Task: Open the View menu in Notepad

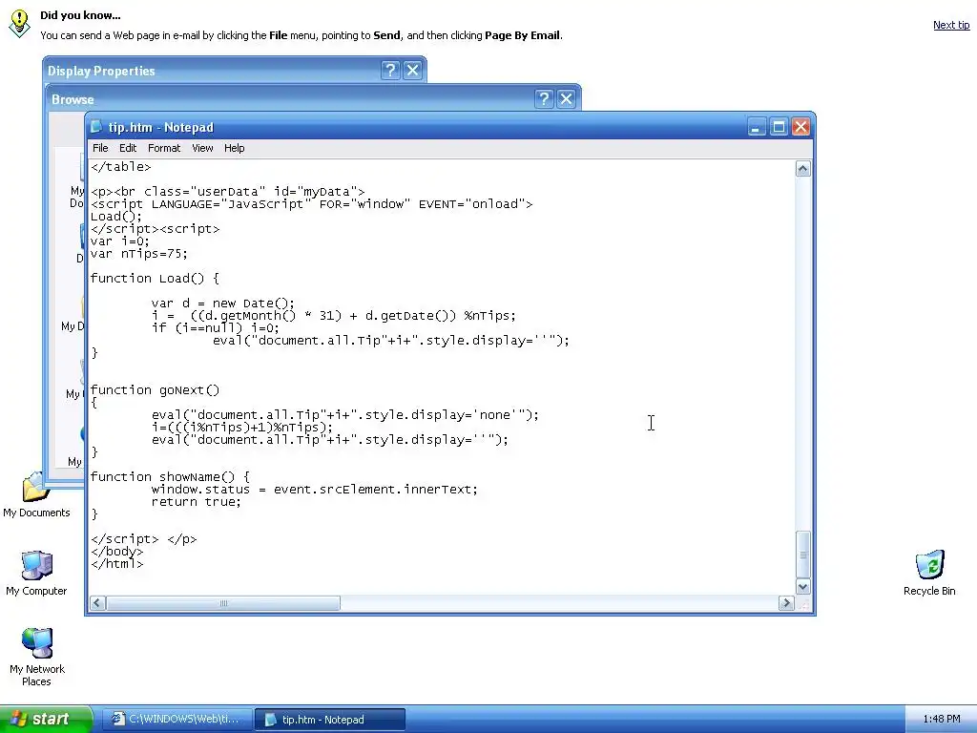Action: [202, 148]
